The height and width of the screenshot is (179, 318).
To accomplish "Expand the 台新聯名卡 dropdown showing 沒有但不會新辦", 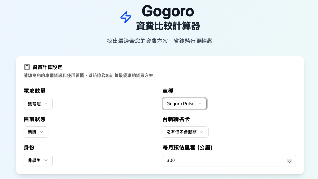I will [x=185, y=132].
